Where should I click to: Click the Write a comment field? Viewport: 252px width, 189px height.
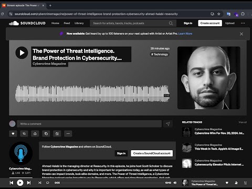point(89,124)
